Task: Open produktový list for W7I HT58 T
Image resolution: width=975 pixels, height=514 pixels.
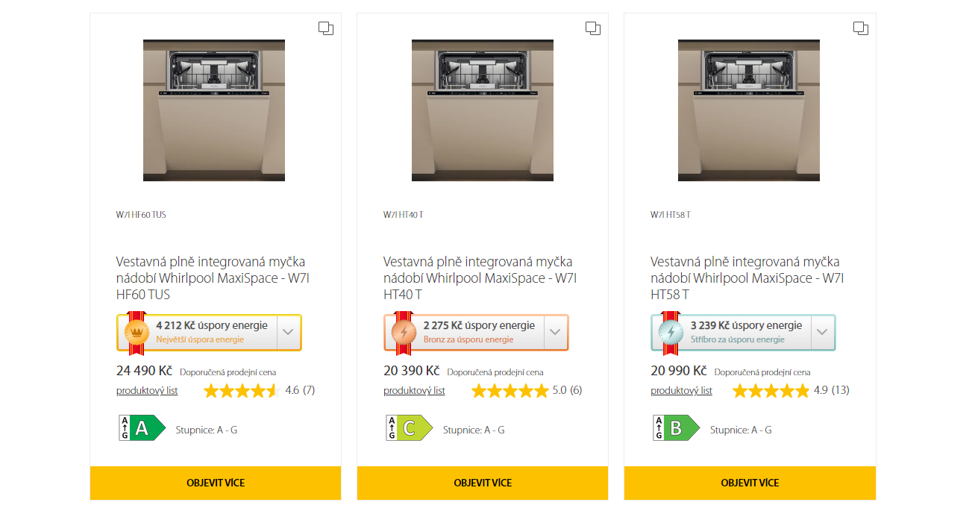Action: (x=681, y=391)
